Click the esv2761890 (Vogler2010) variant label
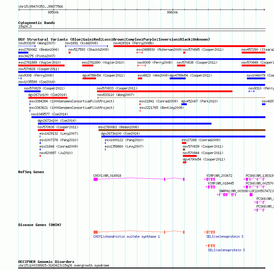 pyautogui.click(x=103, y=62)
